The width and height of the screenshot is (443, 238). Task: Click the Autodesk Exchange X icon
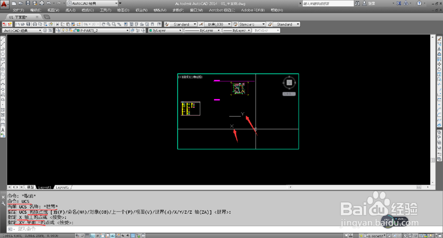coord(399,4)
